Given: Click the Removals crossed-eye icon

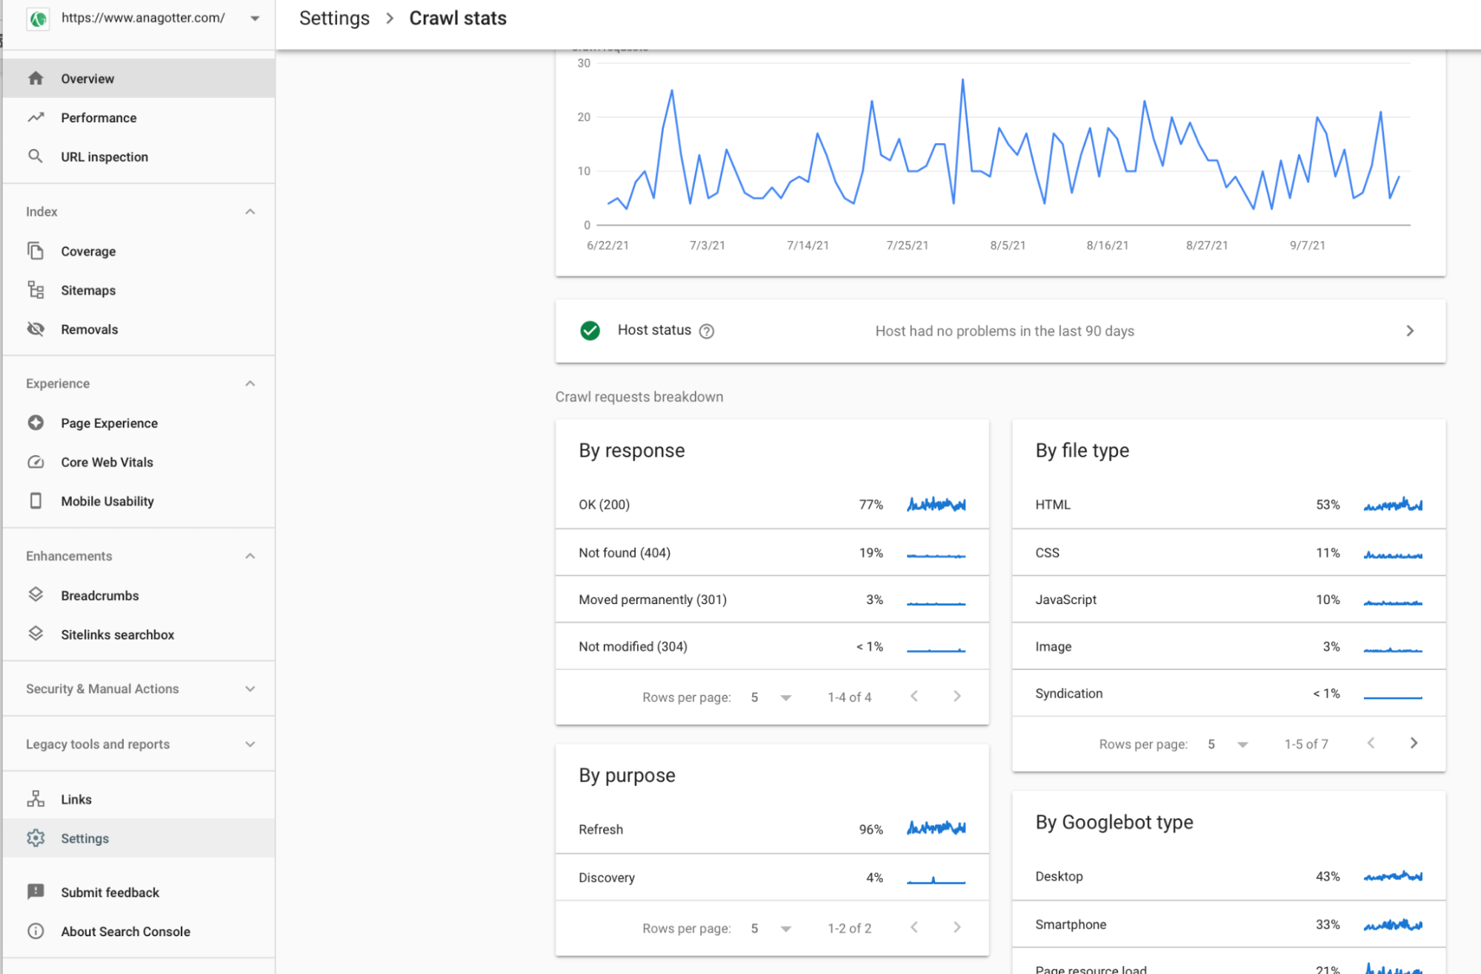Looking at the screenshot, I should (36, 329).
